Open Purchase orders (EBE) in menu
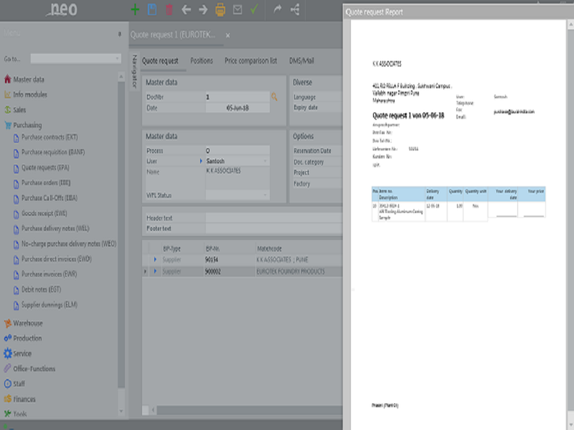Viewport: 574px width, 430px height. point(46,183)
